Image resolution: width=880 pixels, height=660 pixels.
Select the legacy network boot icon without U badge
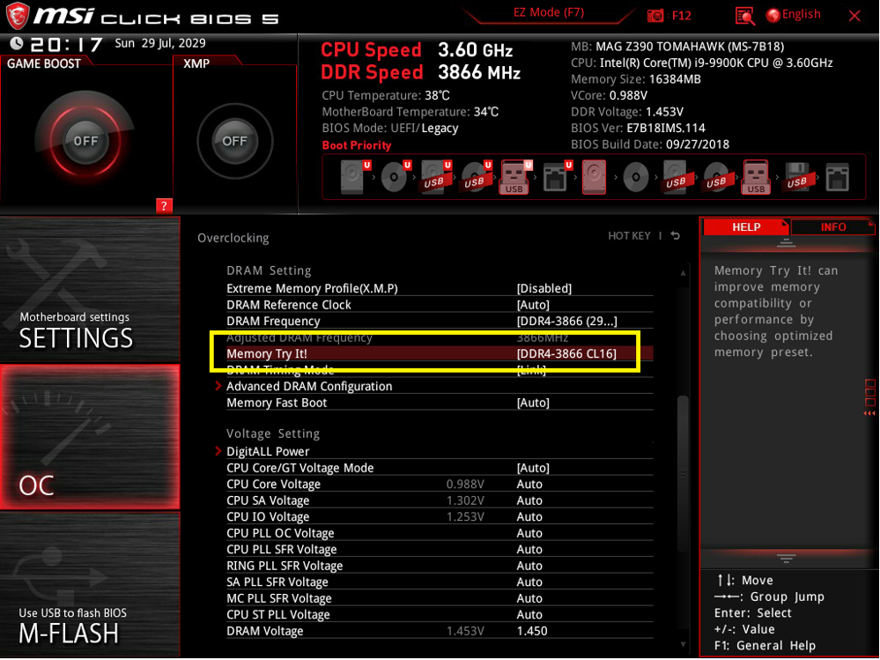point(838,177)
